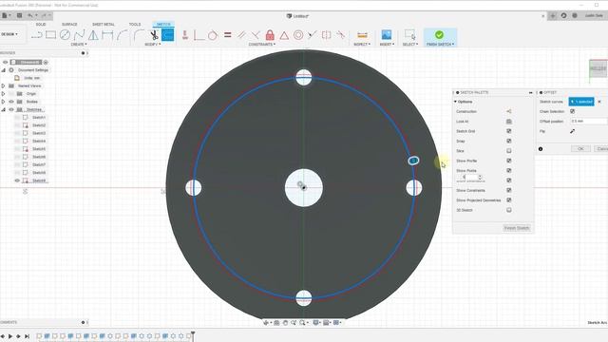Switch to the Sheet Metal tab
Image resolution: width=608 pixels, height=342 pixels.
click(x=104, y=25)
